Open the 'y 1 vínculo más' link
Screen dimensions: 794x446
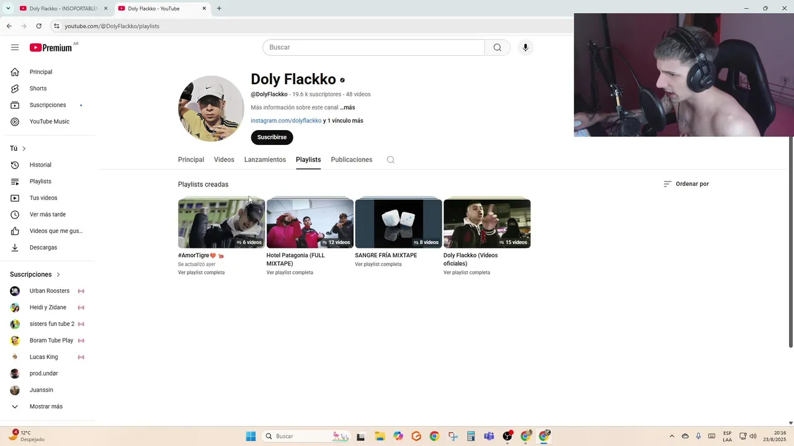(x=343, y=121)
